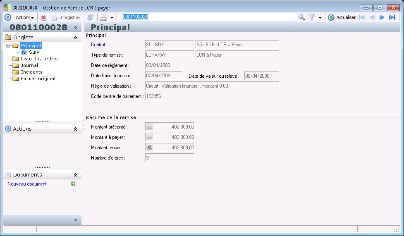Click the Fichier original folder icon

tap(16, 79)
